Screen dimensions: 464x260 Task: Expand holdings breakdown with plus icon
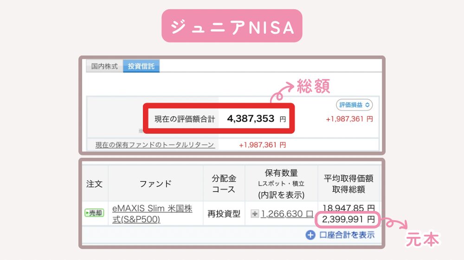click(x=254, y=214)
